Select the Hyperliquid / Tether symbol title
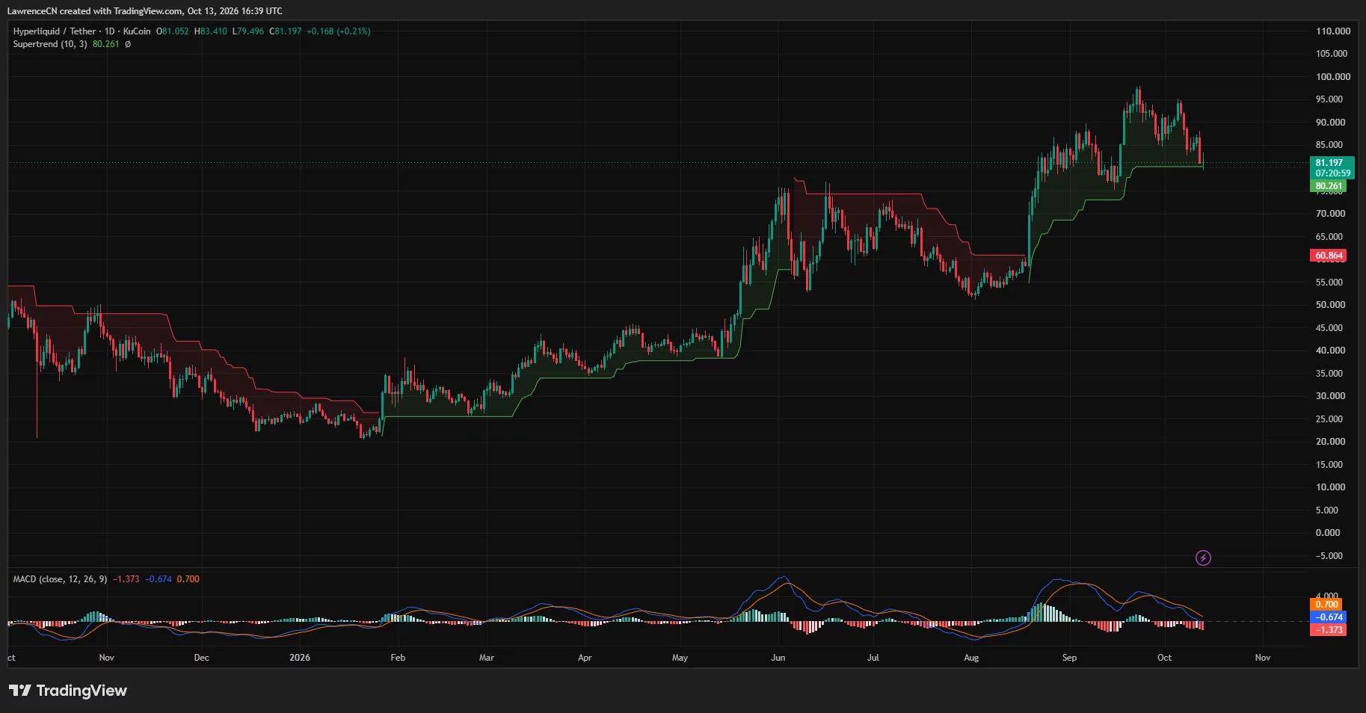This screenshot has width=1366, height=713. 55,31
